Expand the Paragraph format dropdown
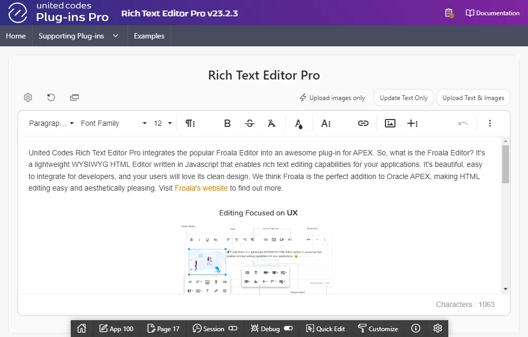Viewport: 528px width, 337px height. click(x=51, y=123)
